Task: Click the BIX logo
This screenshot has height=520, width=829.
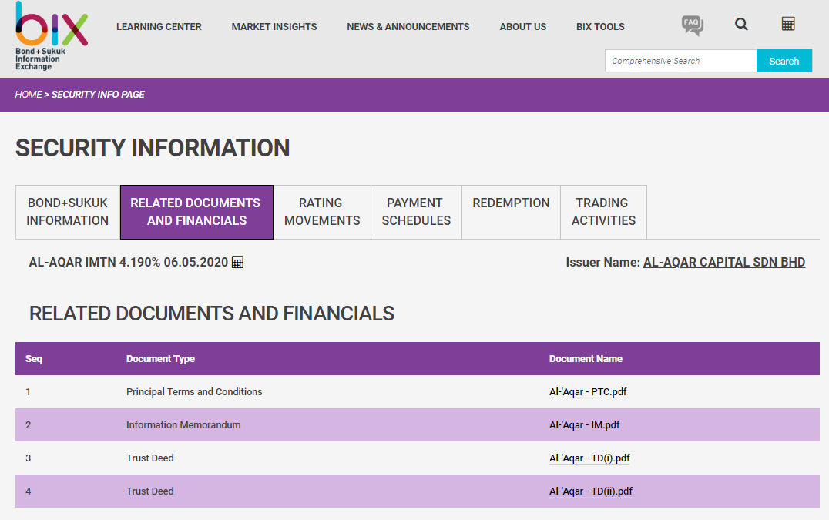Action: [x=52, y=36]
